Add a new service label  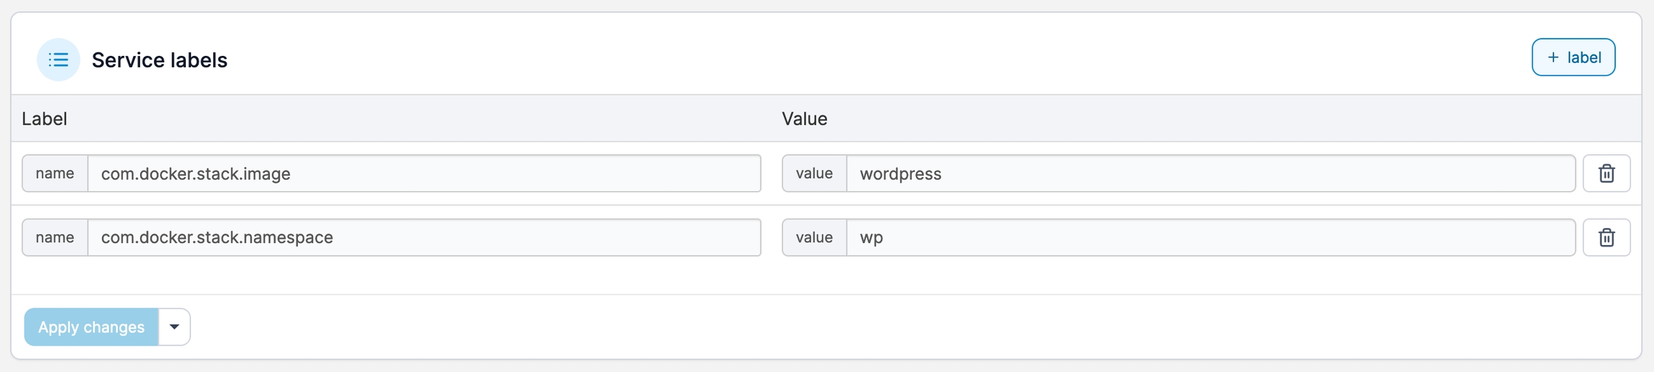point(1573,57)
